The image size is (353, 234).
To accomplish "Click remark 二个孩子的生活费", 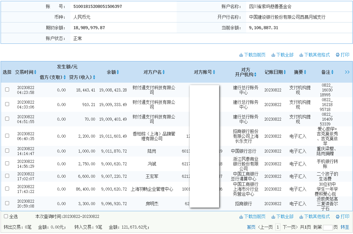I will (327, 176).
